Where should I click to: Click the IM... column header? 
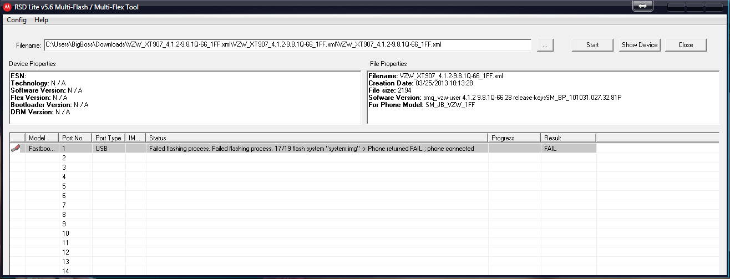(x=135, y=138)
